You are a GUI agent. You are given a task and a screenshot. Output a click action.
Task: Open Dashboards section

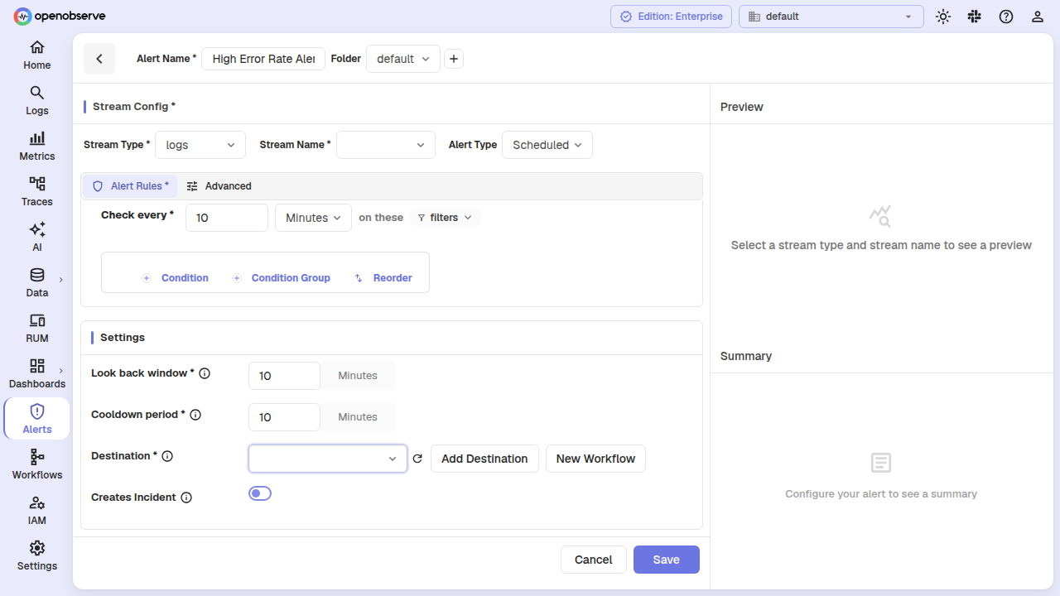click(x=36, y=373)
